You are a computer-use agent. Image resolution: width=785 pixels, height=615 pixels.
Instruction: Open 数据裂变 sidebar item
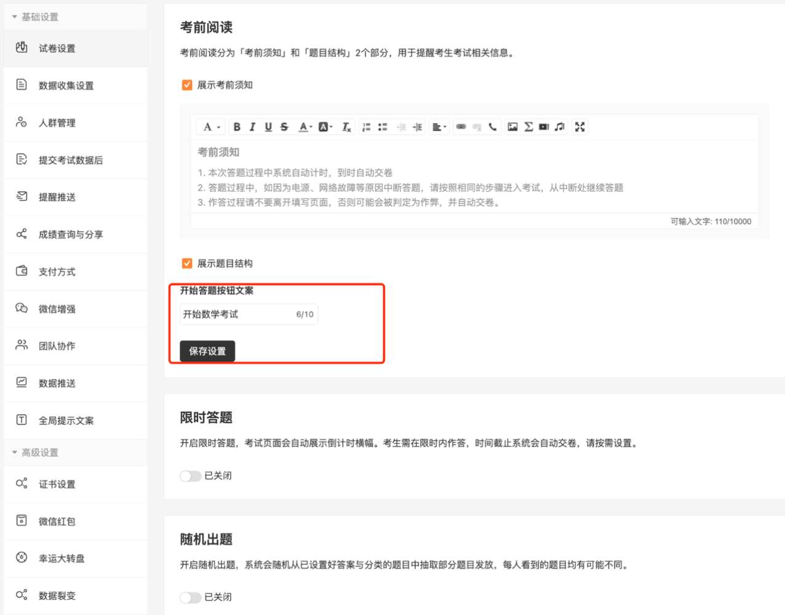point(76,596)
